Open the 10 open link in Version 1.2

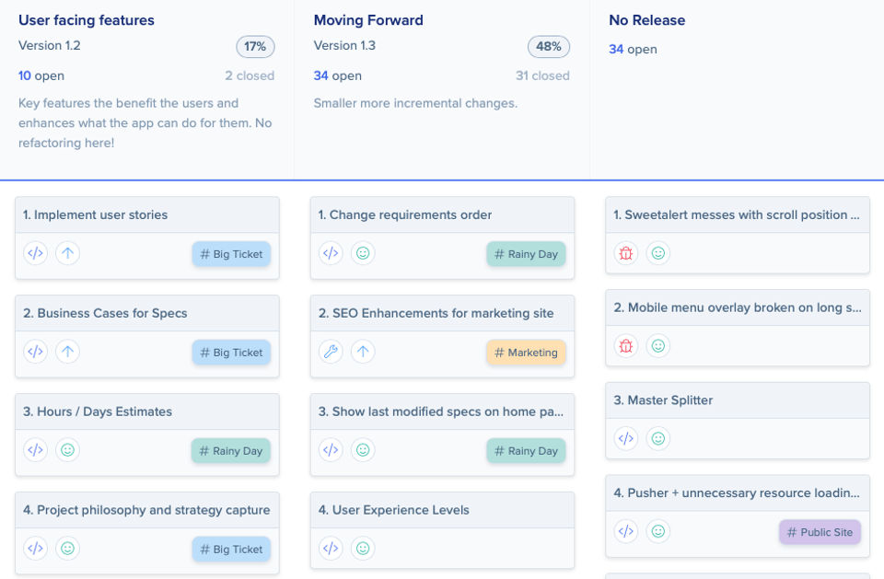(41, 75)
